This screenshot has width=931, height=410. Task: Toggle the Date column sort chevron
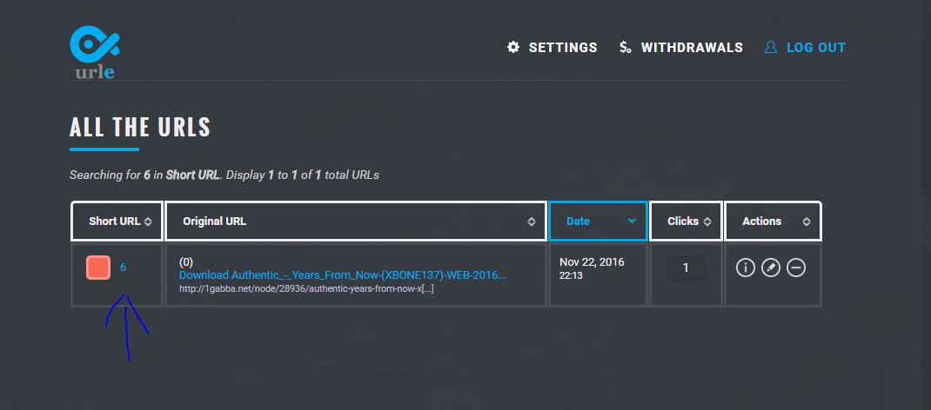633,221
